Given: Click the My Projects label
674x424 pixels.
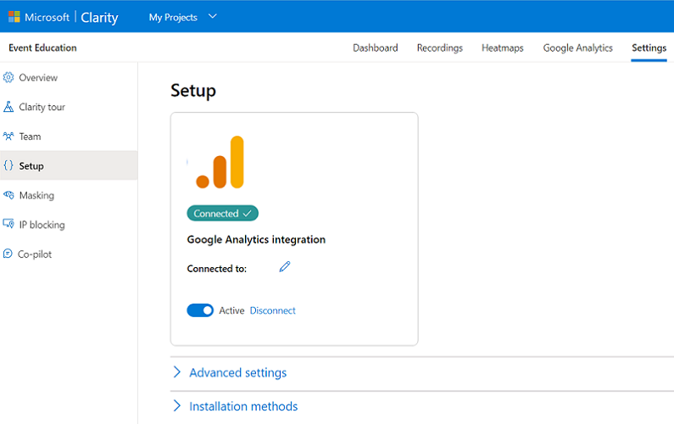Looking at the screenshot, I should point(173,17).
